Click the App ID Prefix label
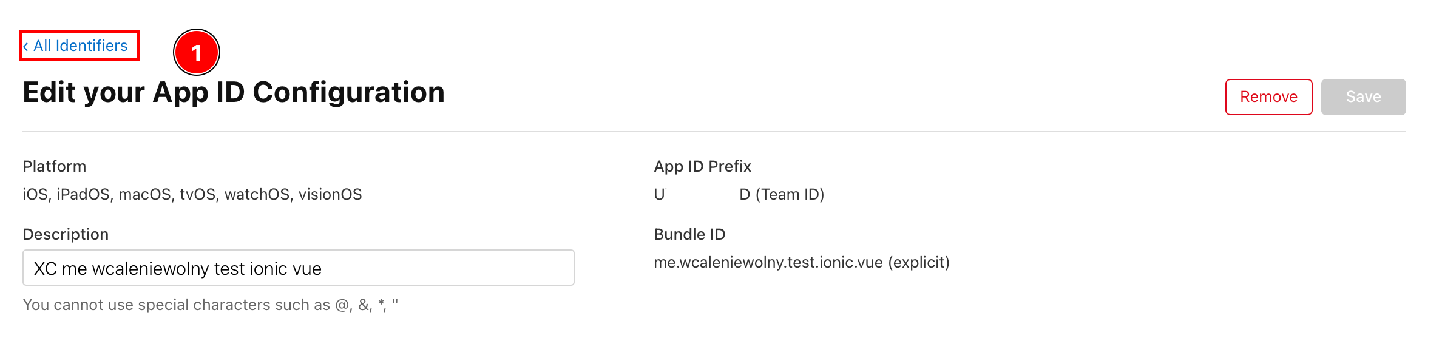 [702, 166]
